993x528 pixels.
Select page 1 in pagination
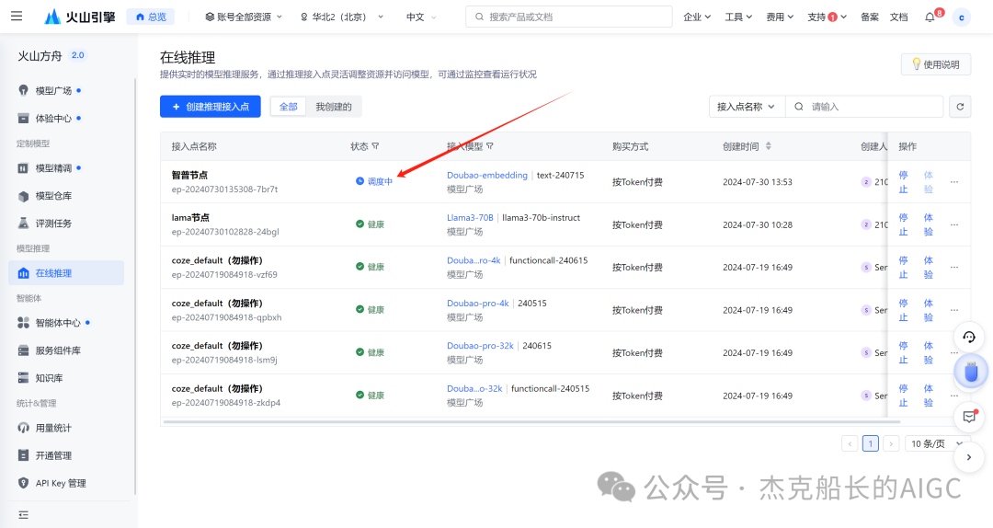coord(870,443)
